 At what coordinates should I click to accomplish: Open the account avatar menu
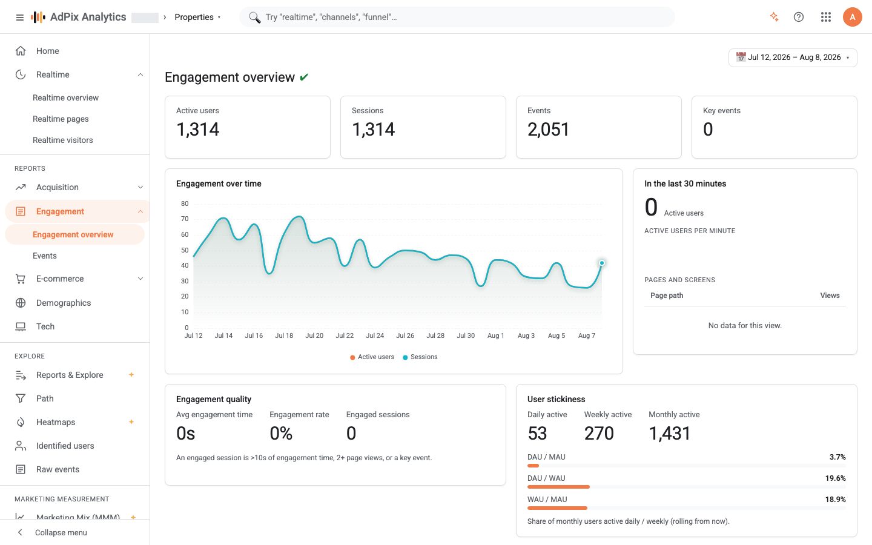853,17
